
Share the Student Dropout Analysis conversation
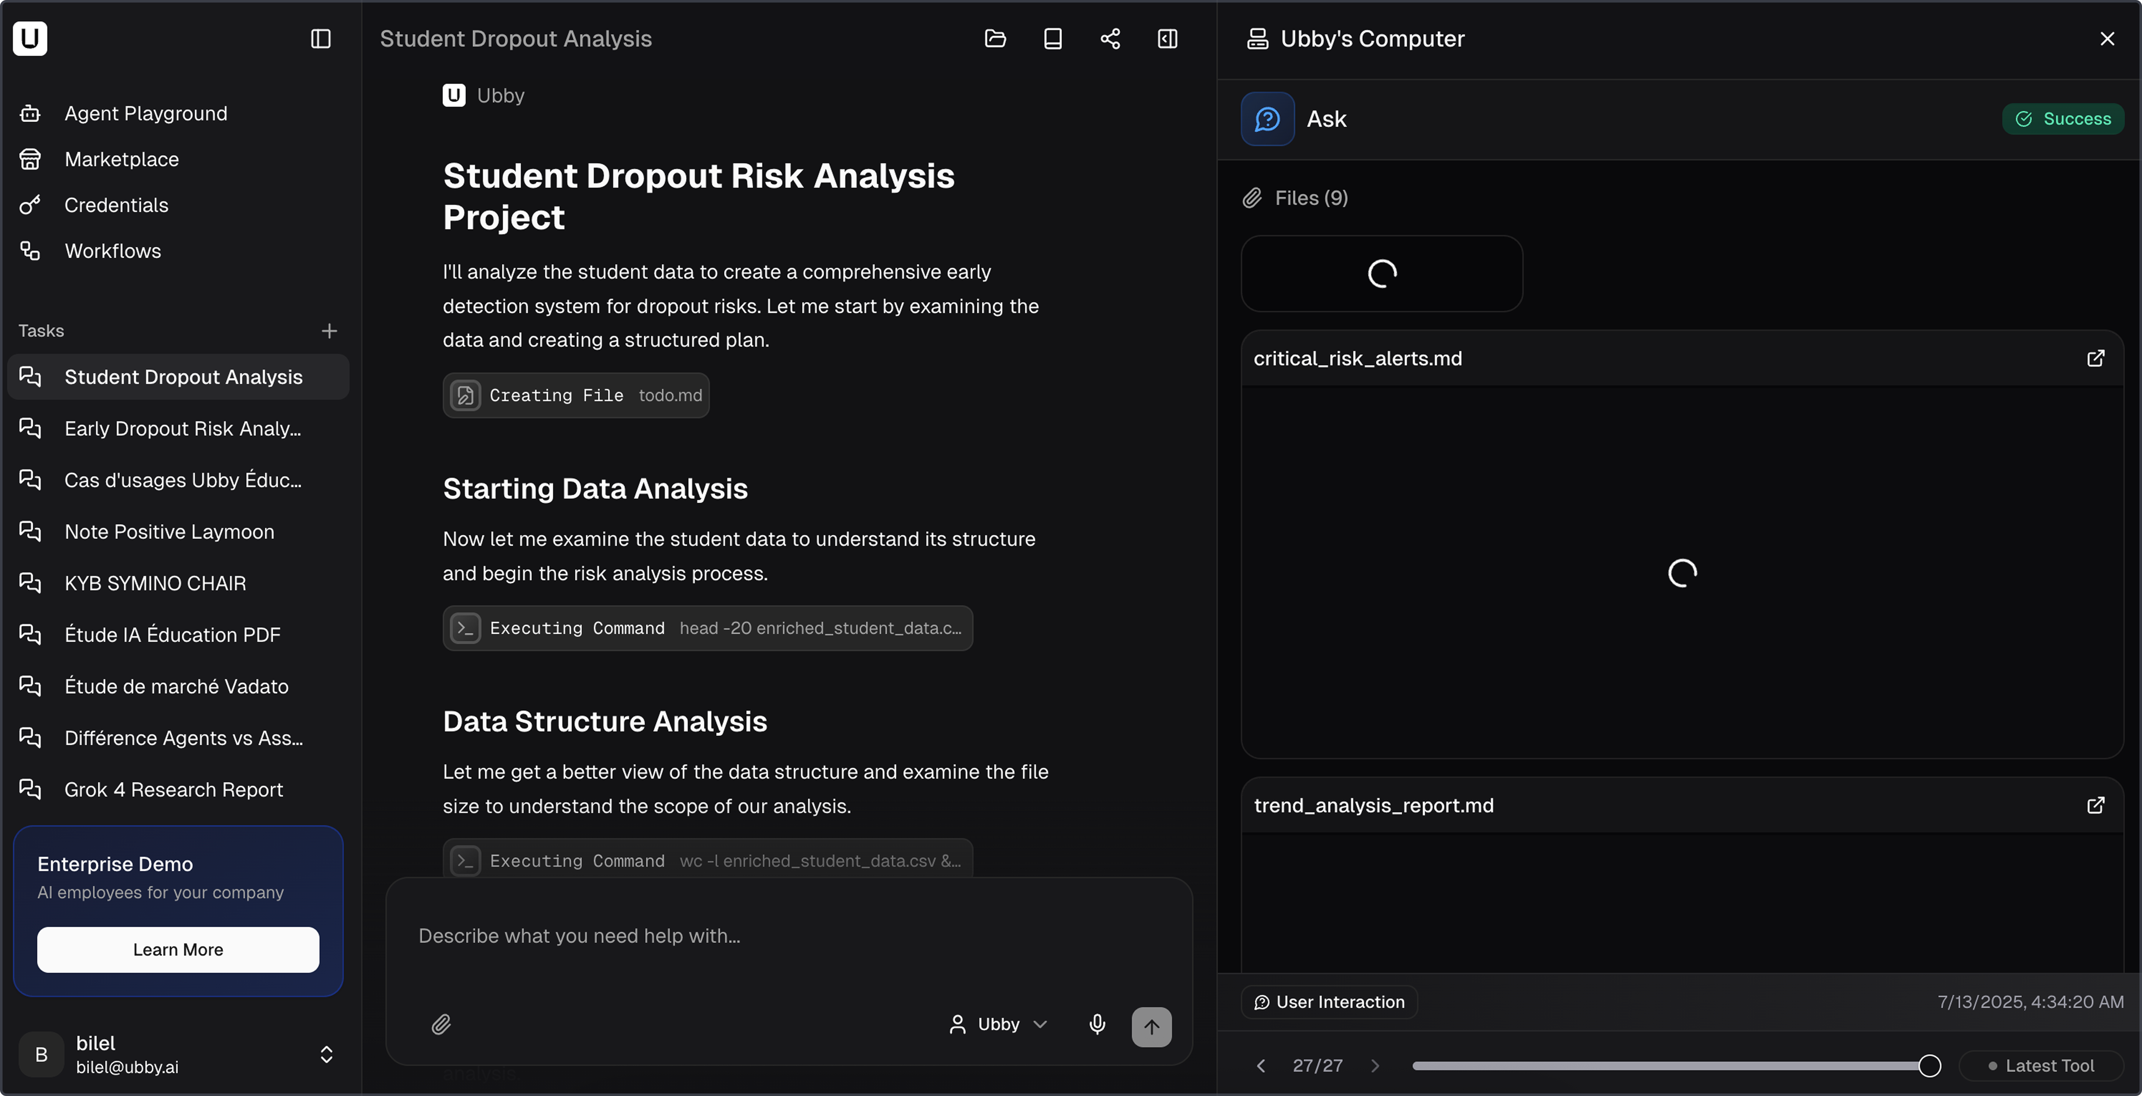pos(1110,38)
